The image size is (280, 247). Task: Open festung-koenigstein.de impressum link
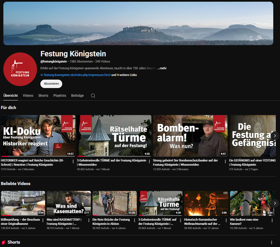point(77,75)
